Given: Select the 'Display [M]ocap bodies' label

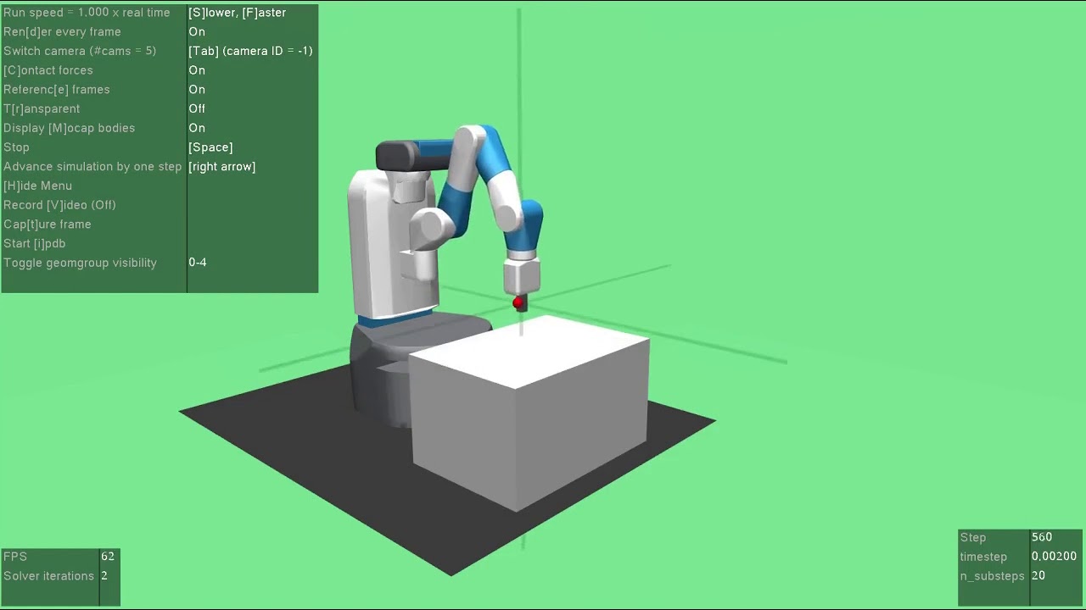Looking at the screenshot, I should [70, 128].
